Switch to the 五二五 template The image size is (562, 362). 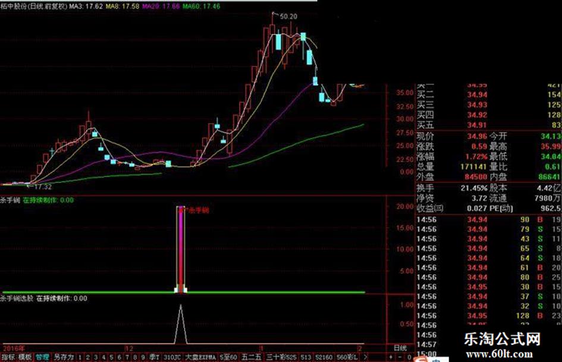click(252, 357)
